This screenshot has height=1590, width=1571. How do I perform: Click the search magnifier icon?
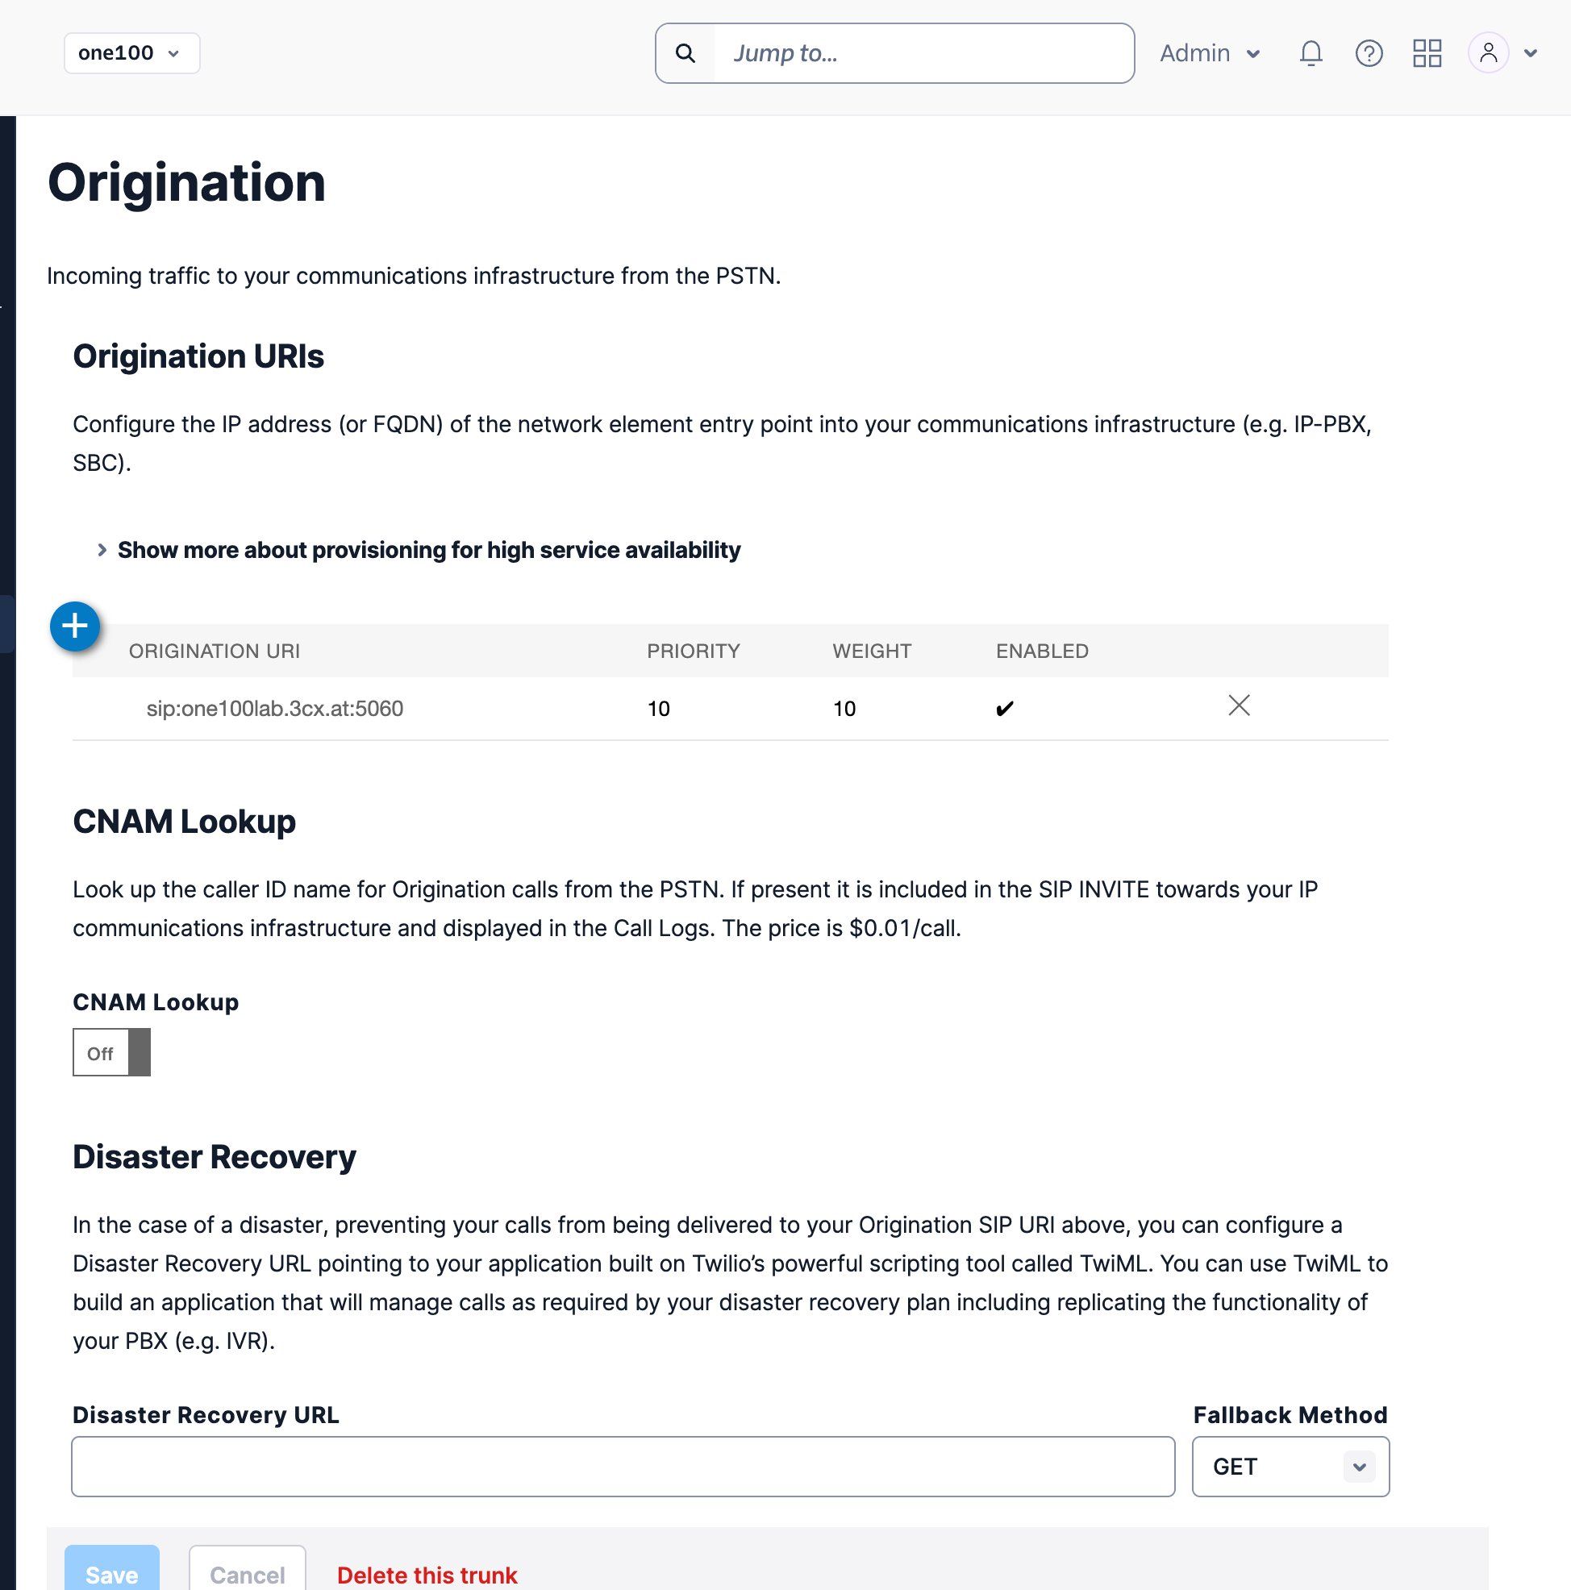point(685,53)
